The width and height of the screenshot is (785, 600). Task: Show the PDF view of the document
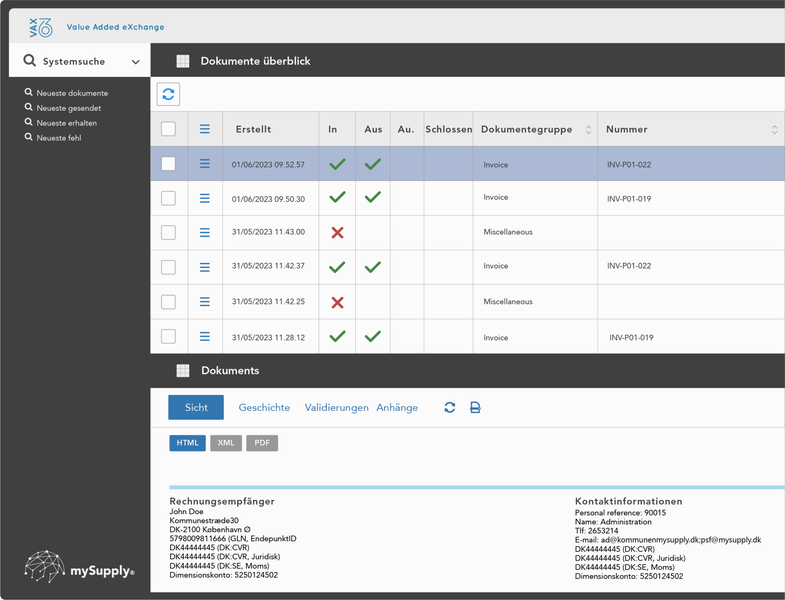262,443
